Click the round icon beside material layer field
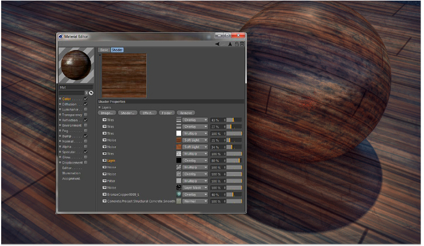 pos(91,93)
